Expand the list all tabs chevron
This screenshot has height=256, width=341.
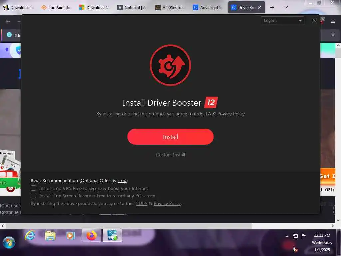pos(286,7)
